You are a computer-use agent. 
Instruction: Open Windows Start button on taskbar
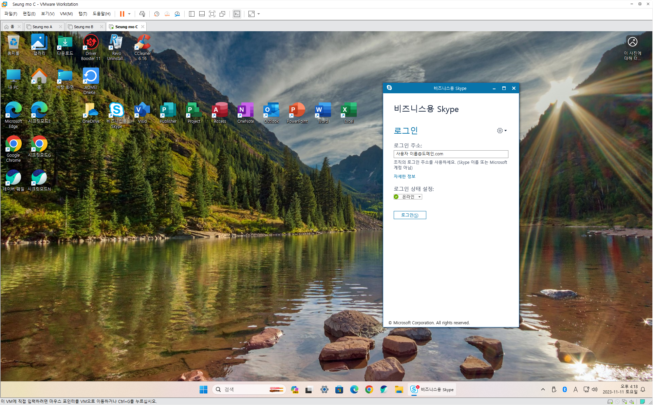[x=203, y=389]
